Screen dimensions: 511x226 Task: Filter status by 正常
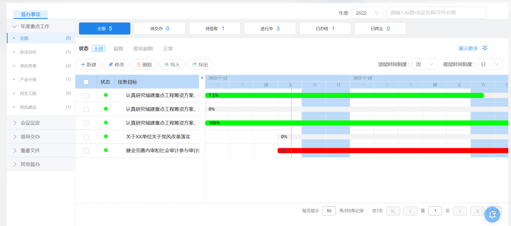click(x=168, y=49)
